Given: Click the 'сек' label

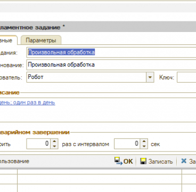Looking at the screenshot, I should click(x=156, y=144).
